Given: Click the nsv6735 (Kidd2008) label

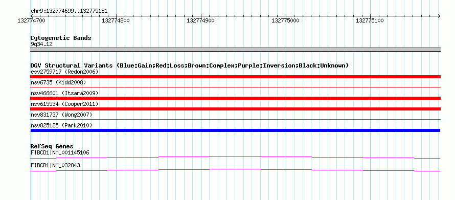Looking at the screenshot, I should click(x=58, y=82).
